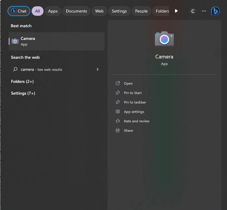Click the App settings gear icon

pyautogui.click(x=118, y=111)
